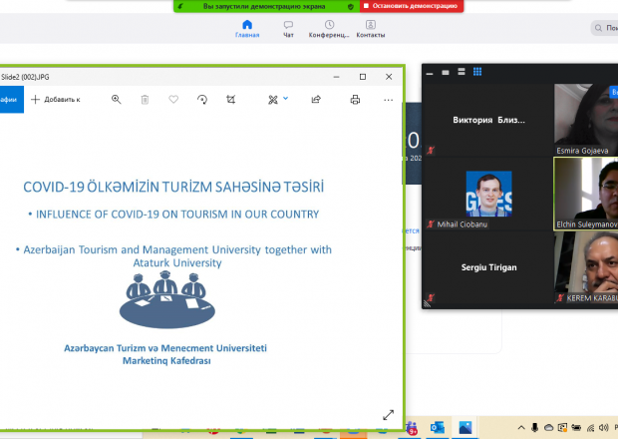Click Mihail Ciobanu profile photo

(488, 194)
